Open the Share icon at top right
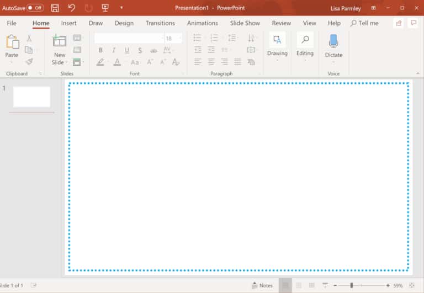The image size is (424, 293). 398,23
